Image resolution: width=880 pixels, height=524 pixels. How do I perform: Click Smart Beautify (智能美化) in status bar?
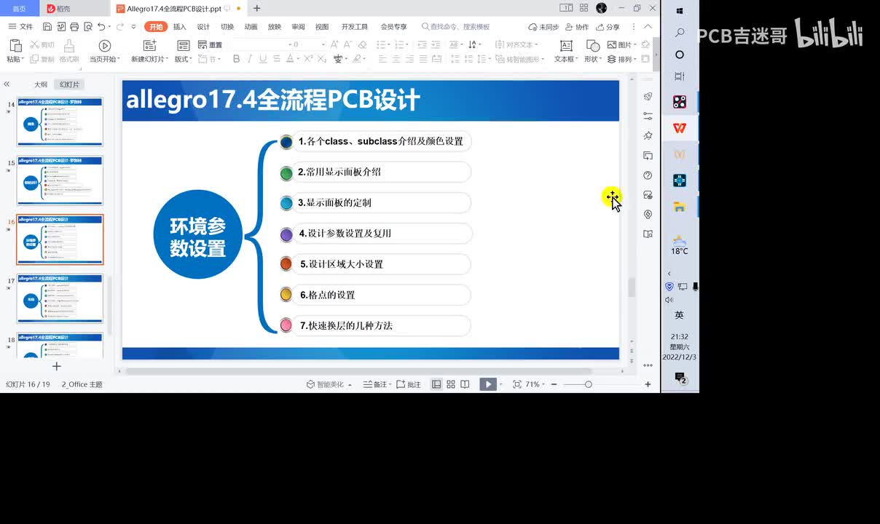pos(329,384)
